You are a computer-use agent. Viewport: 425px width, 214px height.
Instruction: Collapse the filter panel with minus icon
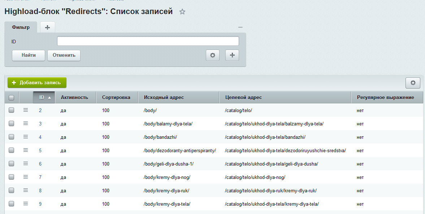[240, 27]
